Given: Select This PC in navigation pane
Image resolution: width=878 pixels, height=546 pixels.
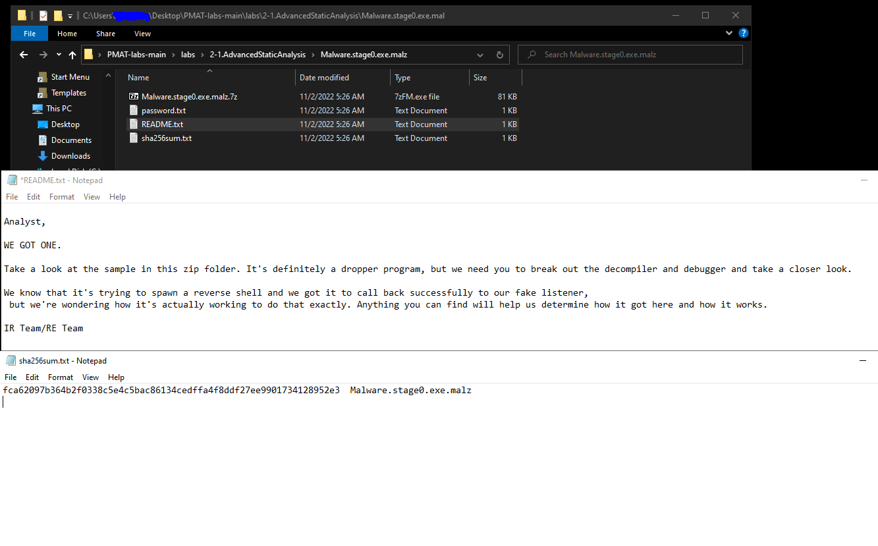Looking at the screenshot, I should [x=59, y=109].
